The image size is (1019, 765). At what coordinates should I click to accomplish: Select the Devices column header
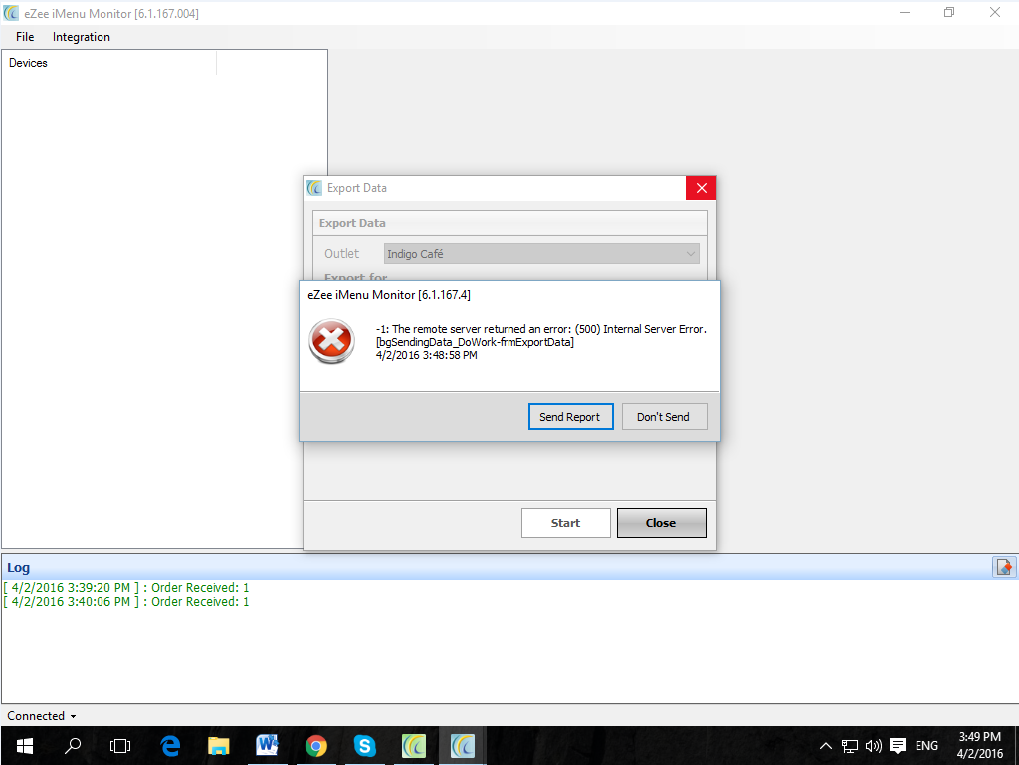point(110,63)
